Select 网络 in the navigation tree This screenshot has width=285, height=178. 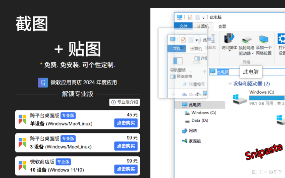point(189,131)
